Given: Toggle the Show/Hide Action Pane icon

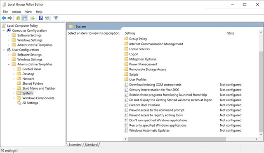Looking at the screenshot, I should [x=47, y=18].
